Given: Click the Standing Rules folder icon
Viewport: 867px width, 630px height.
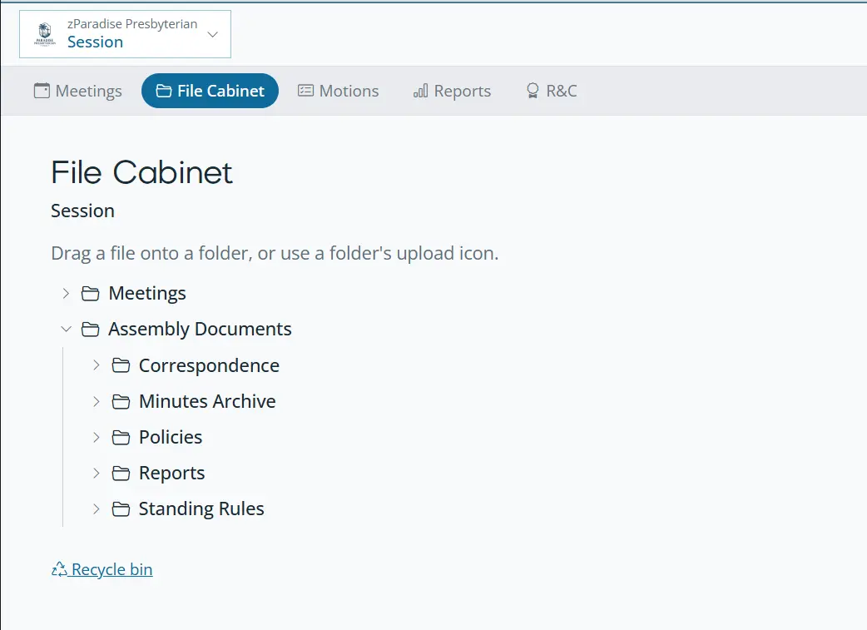Looking at the screenshot, I should [121, 508].
